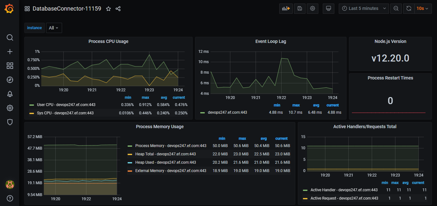This screenshot has width=437, height=206.
Task: Click the External Memory orange color swatch
Action: [130, 171]
